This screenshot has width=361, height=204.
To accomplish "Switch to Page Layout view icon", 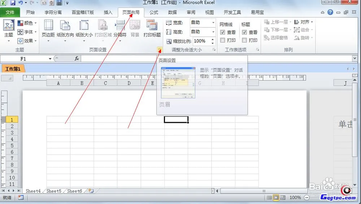I will [x=276, y=197].
